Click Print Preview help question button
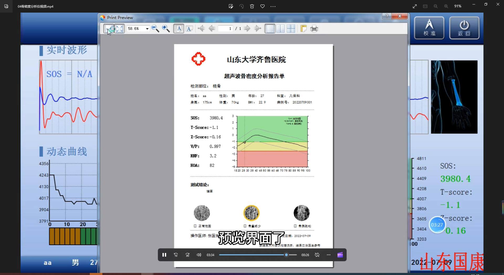The image size is (504, 275). pos(387,16)
